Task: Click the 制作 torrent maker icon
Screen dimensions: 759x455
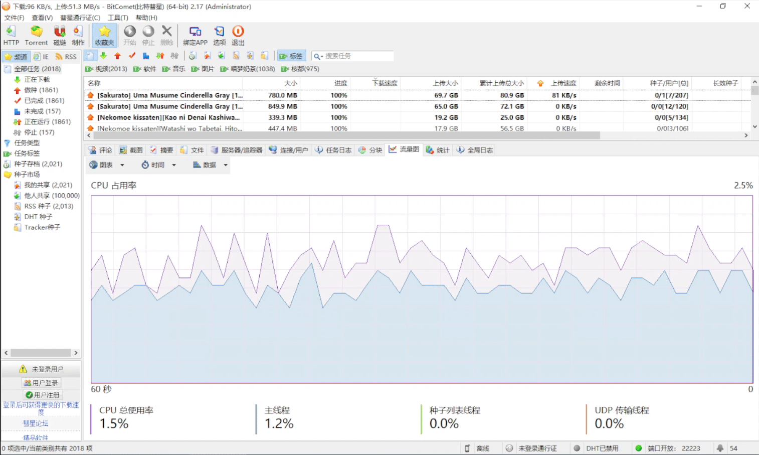Action: tap(78, 36)
